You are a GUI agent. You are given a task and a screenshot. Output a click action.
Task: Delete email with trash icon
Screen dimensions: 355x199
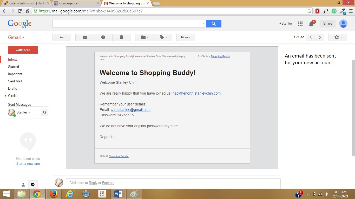(122, 37)
